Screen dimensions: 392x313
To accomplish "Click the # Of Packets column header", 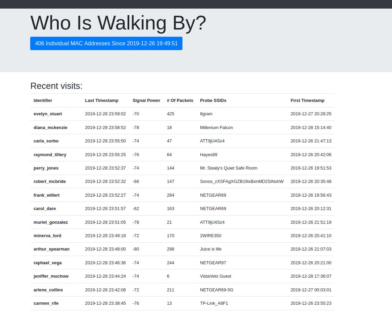I will [180, 100].
